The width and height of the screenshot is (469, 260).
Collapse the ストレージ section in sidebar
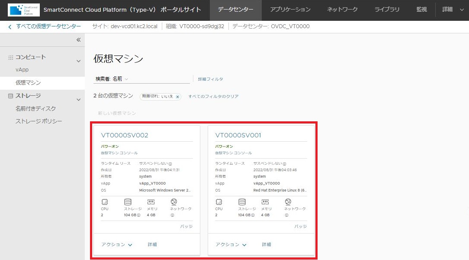[x=78, y=100]
